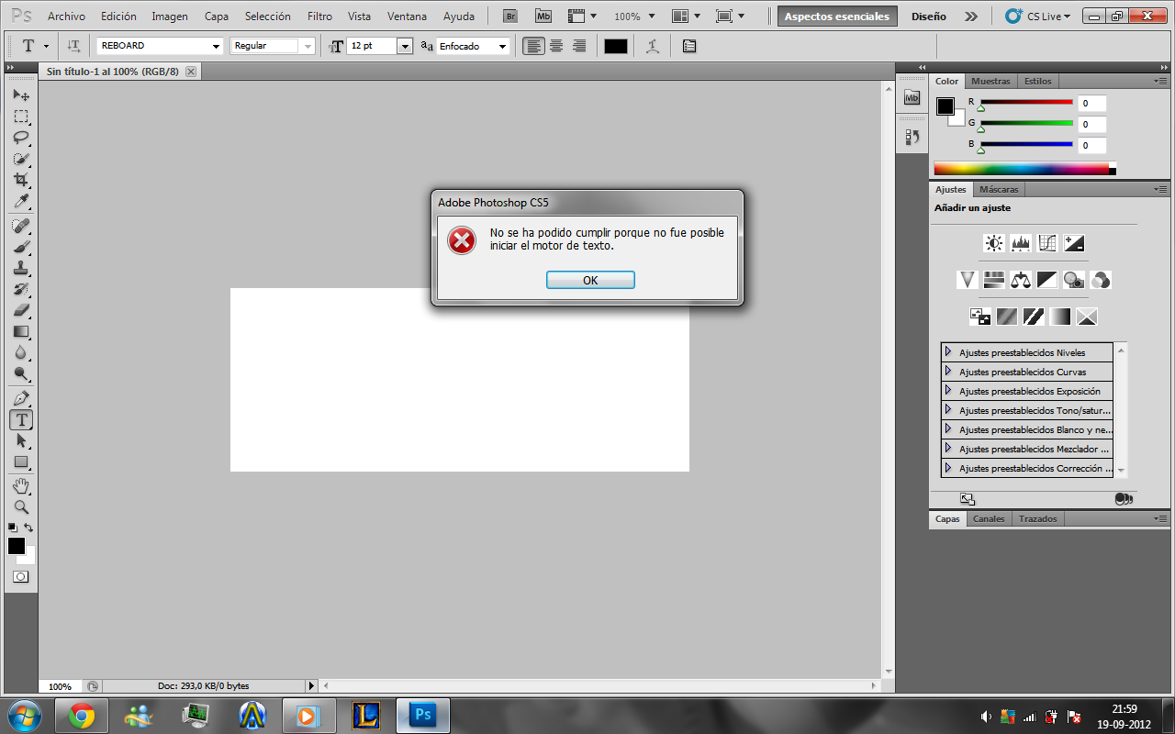Open the 12 pt font size dropdown
The width and height of the screenshot is (1175, 734).
(x=405, y=46)
